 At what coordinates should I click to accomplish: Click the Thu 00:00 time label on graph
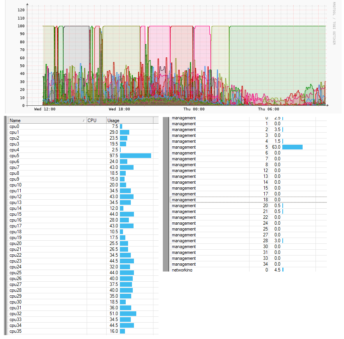tap(194, 109)
